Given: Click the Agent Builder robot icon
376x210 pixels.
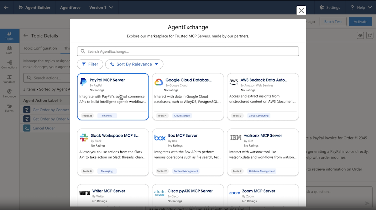Looking at the screenshot, I should coord(20,8).
